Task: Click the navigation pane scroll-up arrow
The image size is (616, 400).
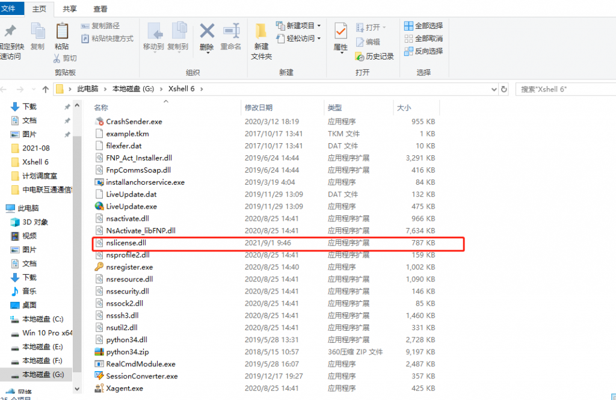Action: tap(77, 106)
